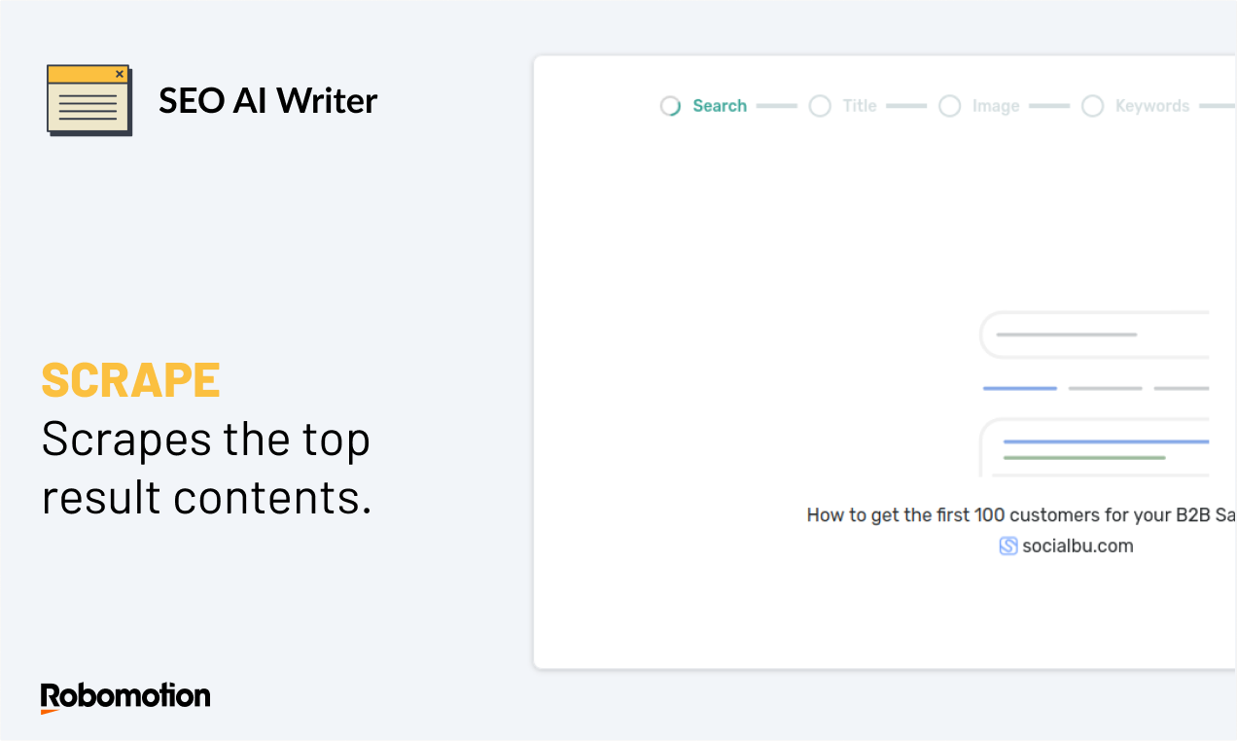The width and height of the screenshot is (1237, 741).
Task: Go to the Keywords step label
Action: 1152,106
